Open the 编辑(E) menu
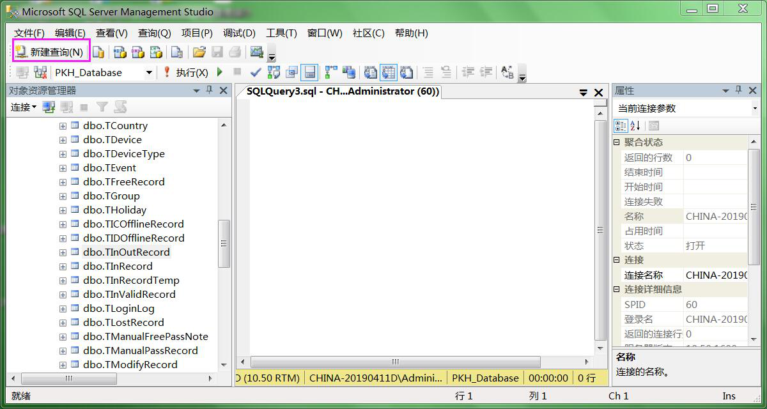The height and width of the screenshot is (409, 767). tap(70, 33)
